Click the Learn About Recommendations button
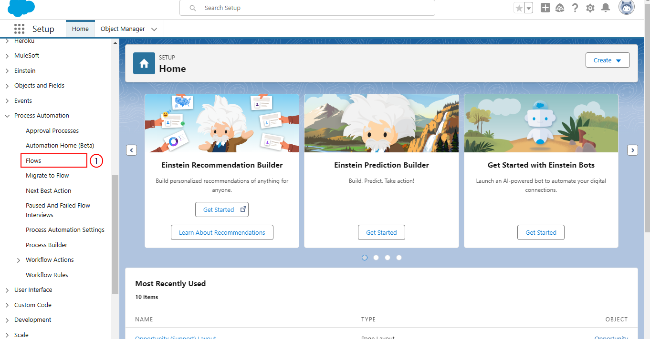650x339 pixels. pyautogui.click(x=222, y=232)
